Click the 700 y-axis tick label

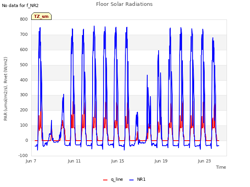tap(24, 35)
